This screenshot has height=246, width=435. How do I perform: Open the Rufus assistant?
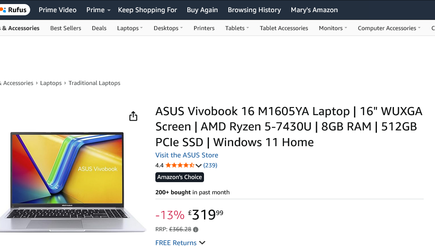coord(15,9)
